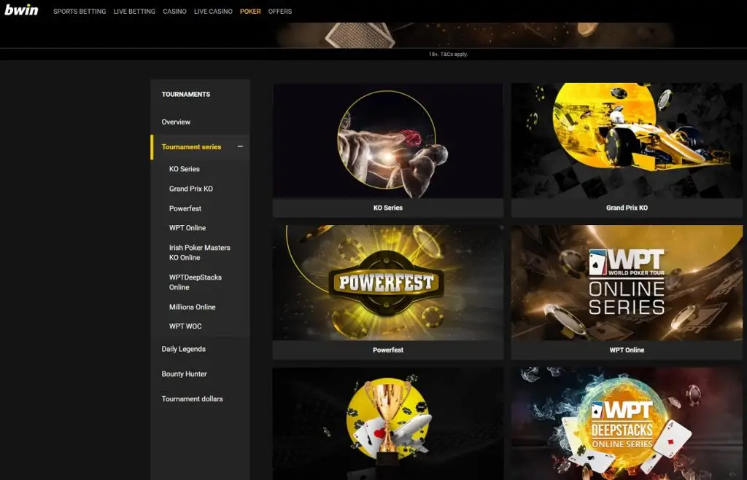The height and width of the screenshot is (480, 747).
Task: Click the KO Series boxing thumbnail
Action: pyautogui.click(x=388, y=141)
